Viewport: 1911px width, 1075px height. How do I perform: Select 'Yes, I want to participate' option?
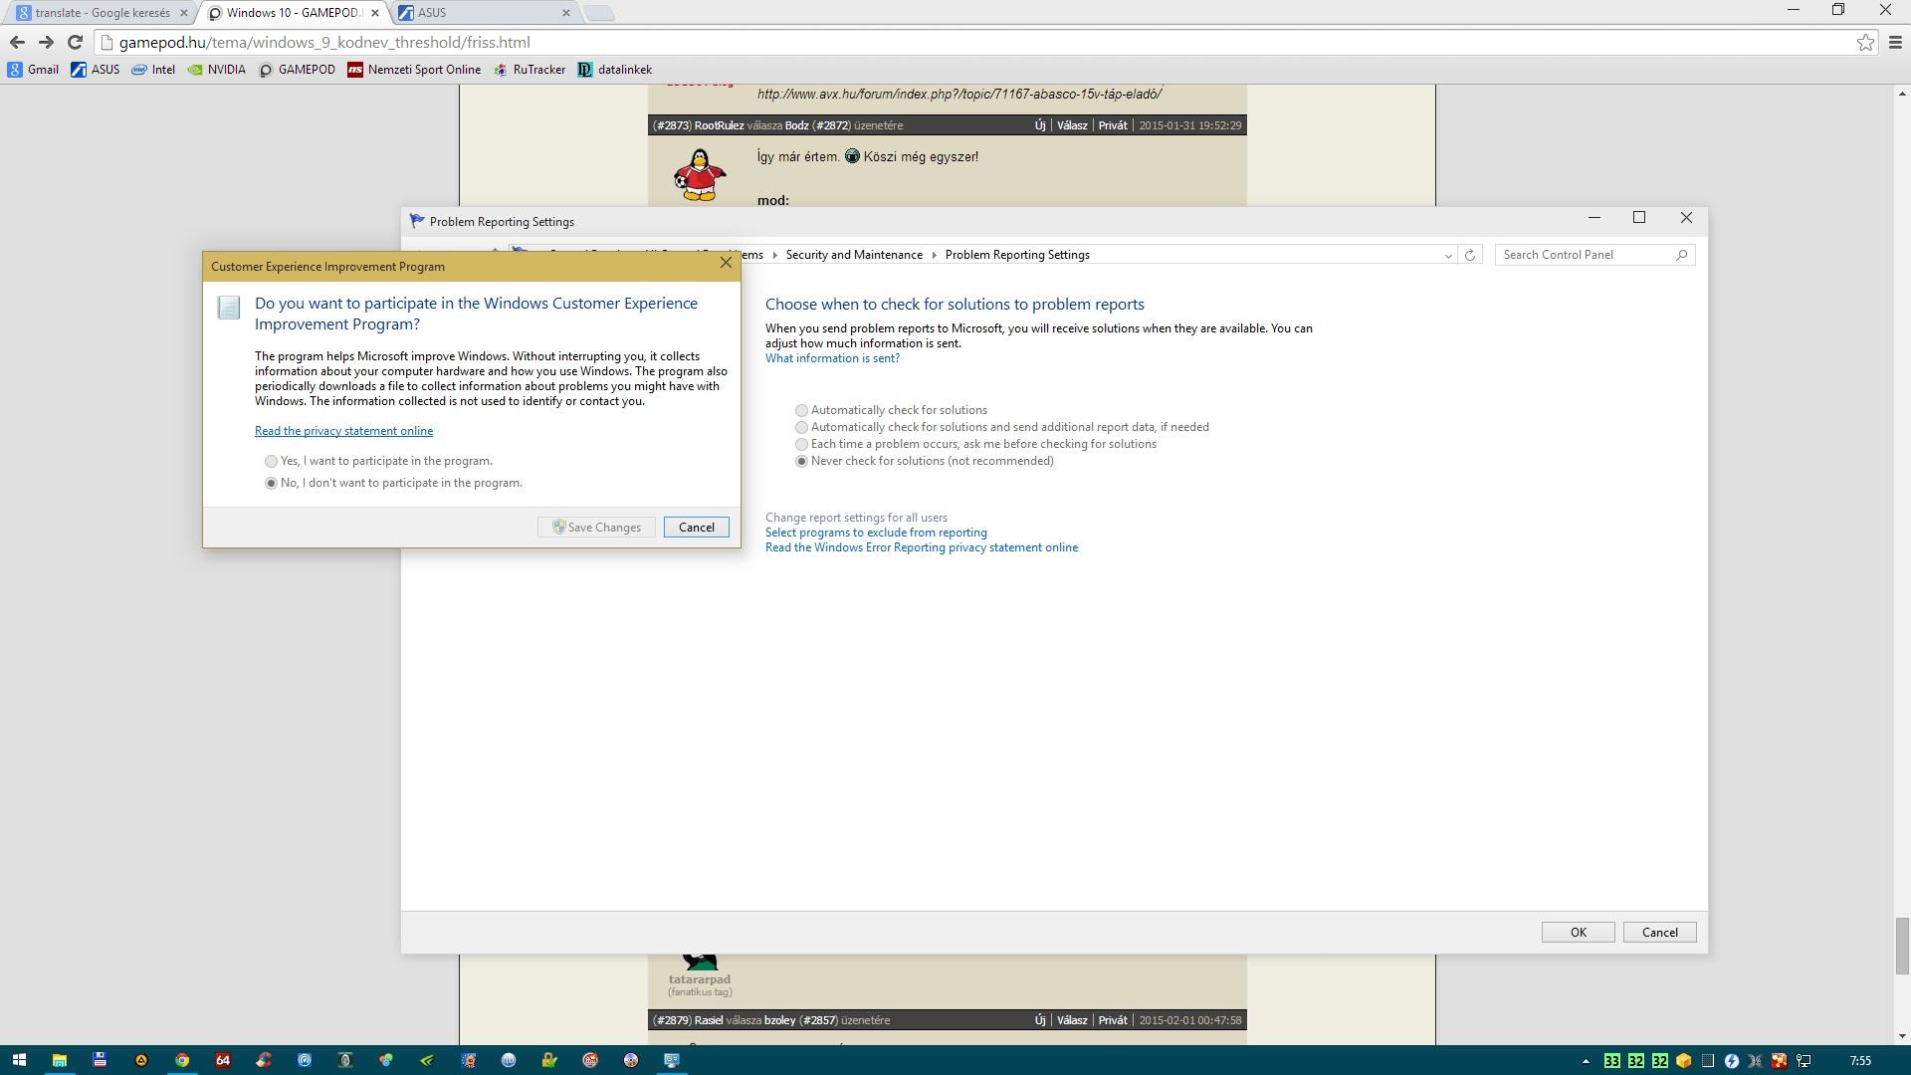[271, 461]
